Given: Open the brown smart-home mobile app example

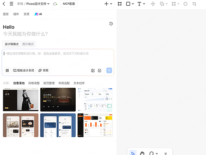Looking at the screenshot, I should tap(21, 125).
